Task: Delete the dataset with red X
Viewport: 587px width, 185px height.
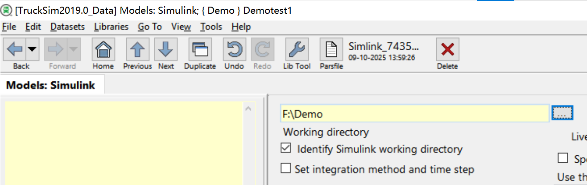Action: [x=447, y=49]
